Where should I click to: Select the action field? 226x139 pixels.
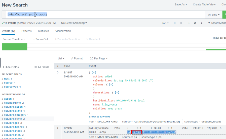(8, 99)
